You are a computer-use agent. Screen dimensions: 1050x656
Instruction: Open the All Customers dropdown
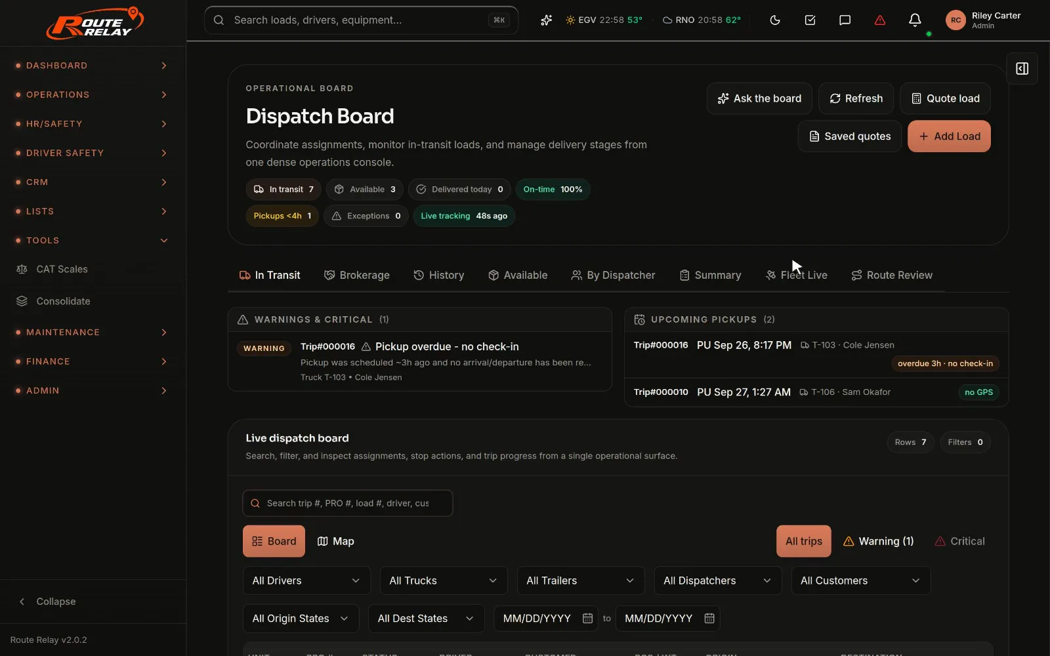pos(861,581)
